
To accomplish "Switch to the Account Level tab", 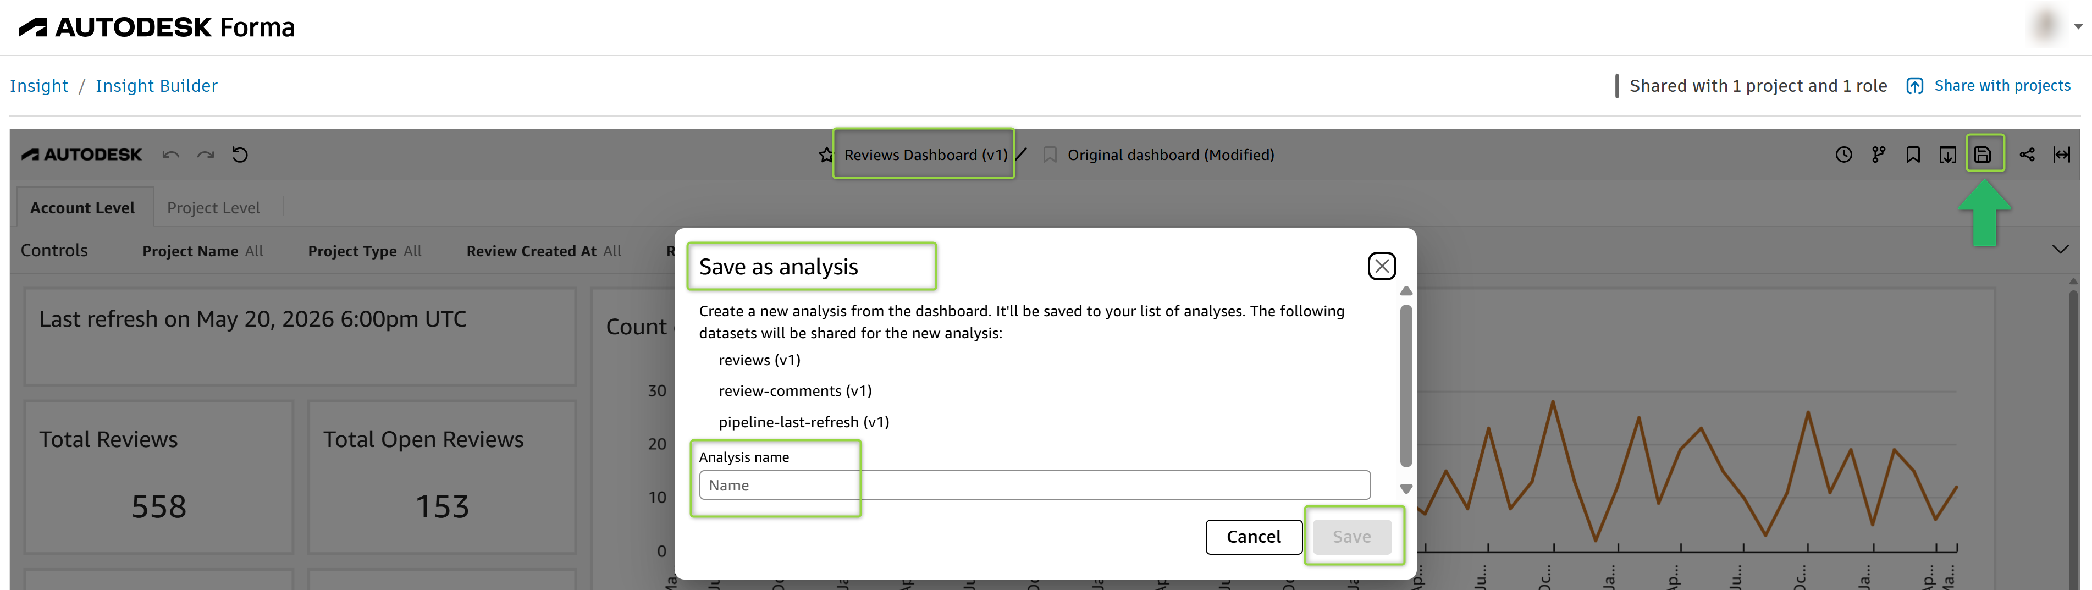I will (x=83, y=208).
